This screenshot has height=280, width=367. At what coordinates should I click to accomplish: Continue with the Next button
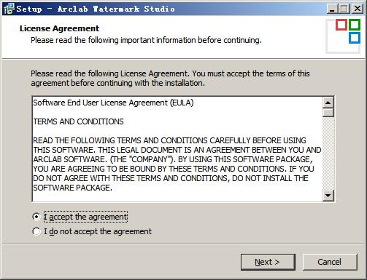(268, 262)
